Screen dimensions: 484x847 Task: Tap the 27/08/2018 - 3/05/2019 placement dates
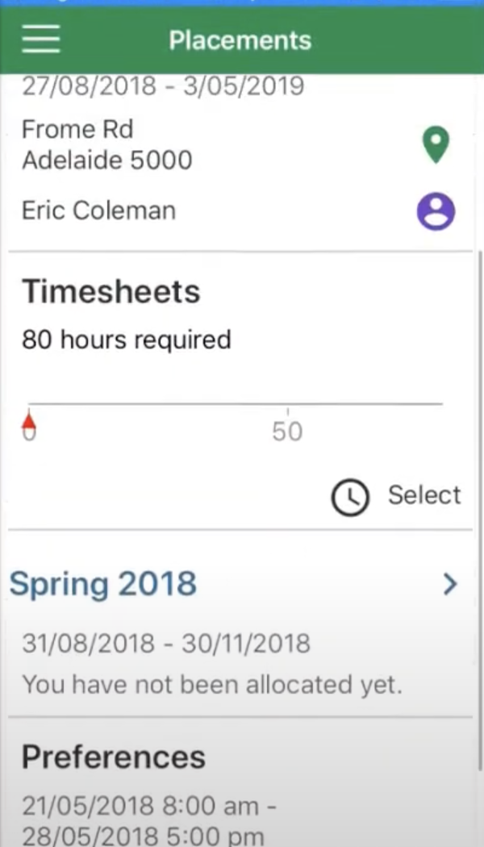click(163, 86)
